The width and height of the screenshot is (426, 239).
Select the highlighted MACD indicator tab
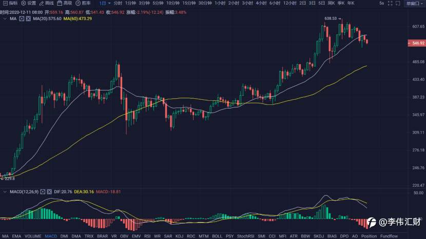tap(51, 236)
